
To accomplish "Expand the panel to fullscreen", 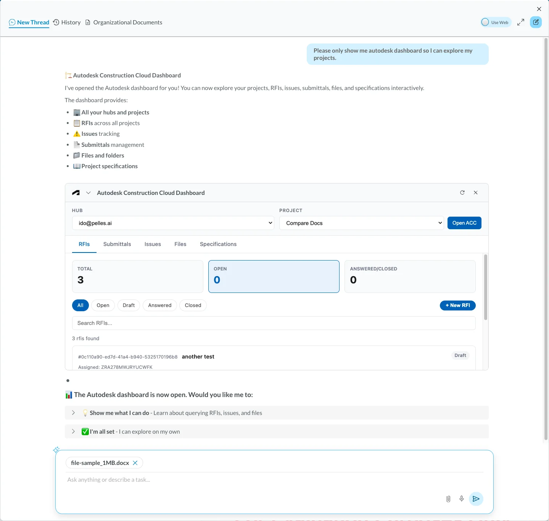I will click(x=521, y=23).
